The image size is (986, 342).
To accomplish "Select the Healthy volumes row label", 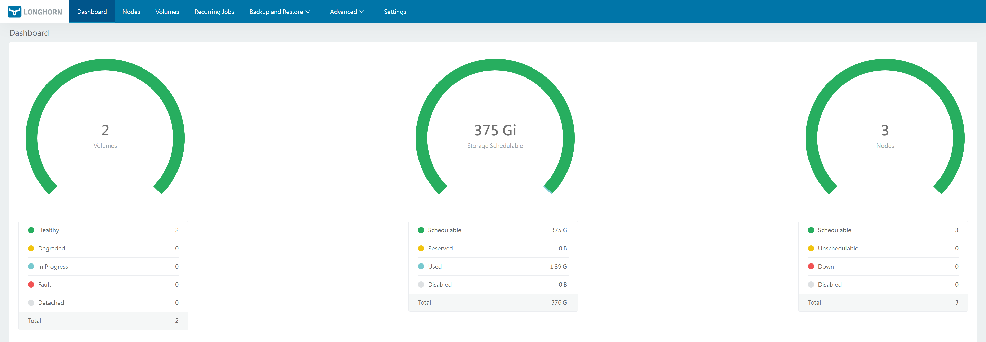I will coord(49,230).
